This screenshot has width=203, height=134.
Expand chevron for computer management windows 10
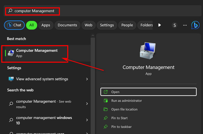(x=87, y=120)
